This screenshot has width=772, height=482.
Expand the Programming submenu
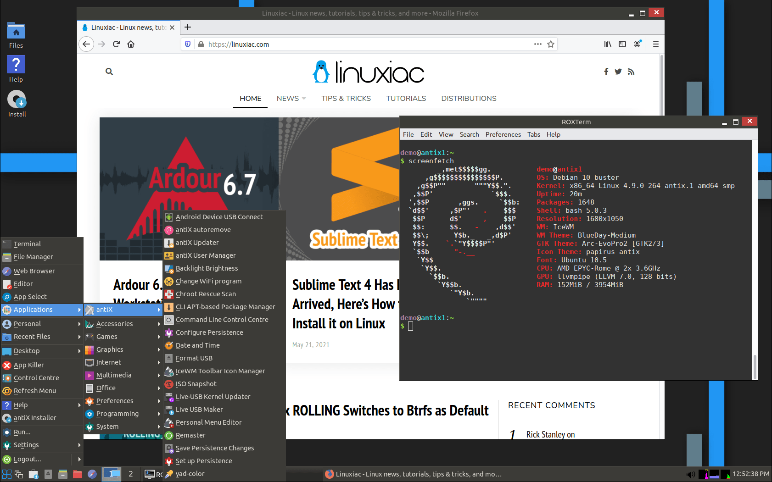tap(123, 414)
